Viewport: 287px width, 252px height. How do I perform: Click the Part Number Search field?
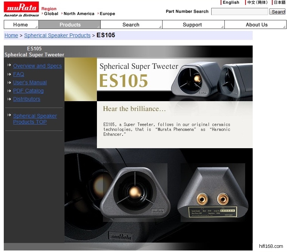coord(239,12)
